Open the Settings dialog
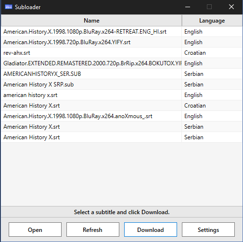 208,230
